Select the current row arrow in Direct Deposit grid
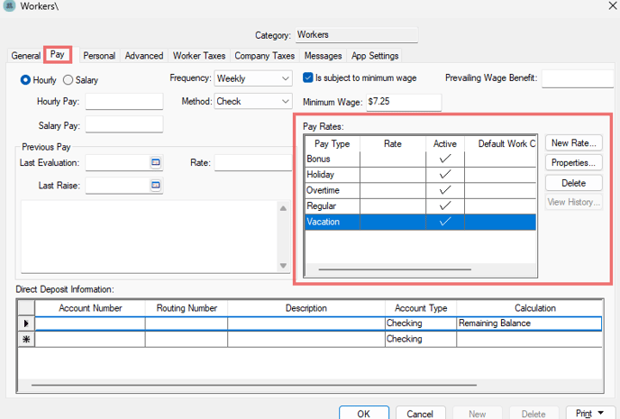Screen dimensions: 620x419 (x=25, y=323)
